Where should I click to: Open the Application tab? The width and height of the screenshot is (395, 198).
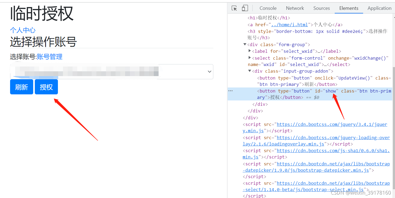[x=379, y=8]
